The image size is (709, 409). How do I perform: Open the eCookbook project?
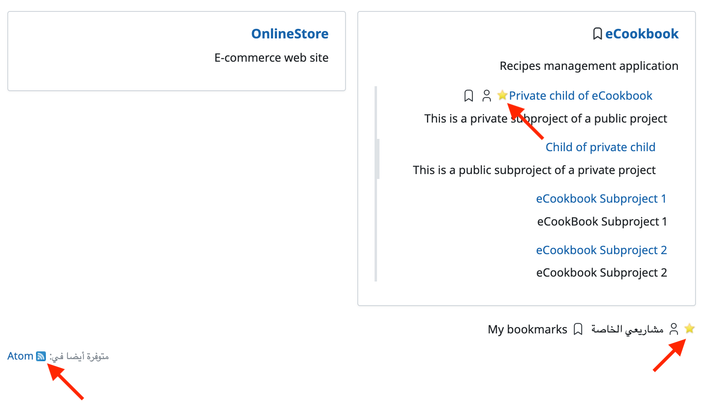(x=641, y=34)
